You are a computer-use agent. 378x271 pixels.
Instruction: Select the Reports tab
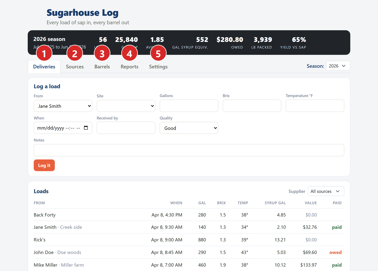[129, 67]
